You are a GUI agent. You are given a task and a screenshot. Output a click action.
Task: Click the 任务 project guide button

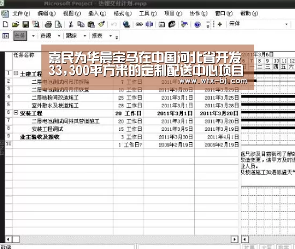(x=20, y=35)
